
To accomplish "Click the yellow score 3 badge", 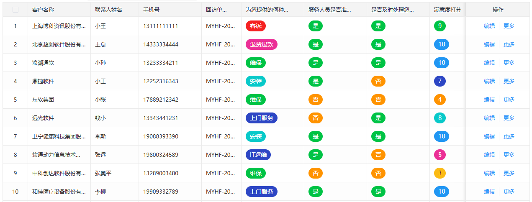I will click(x=439, y=173).
